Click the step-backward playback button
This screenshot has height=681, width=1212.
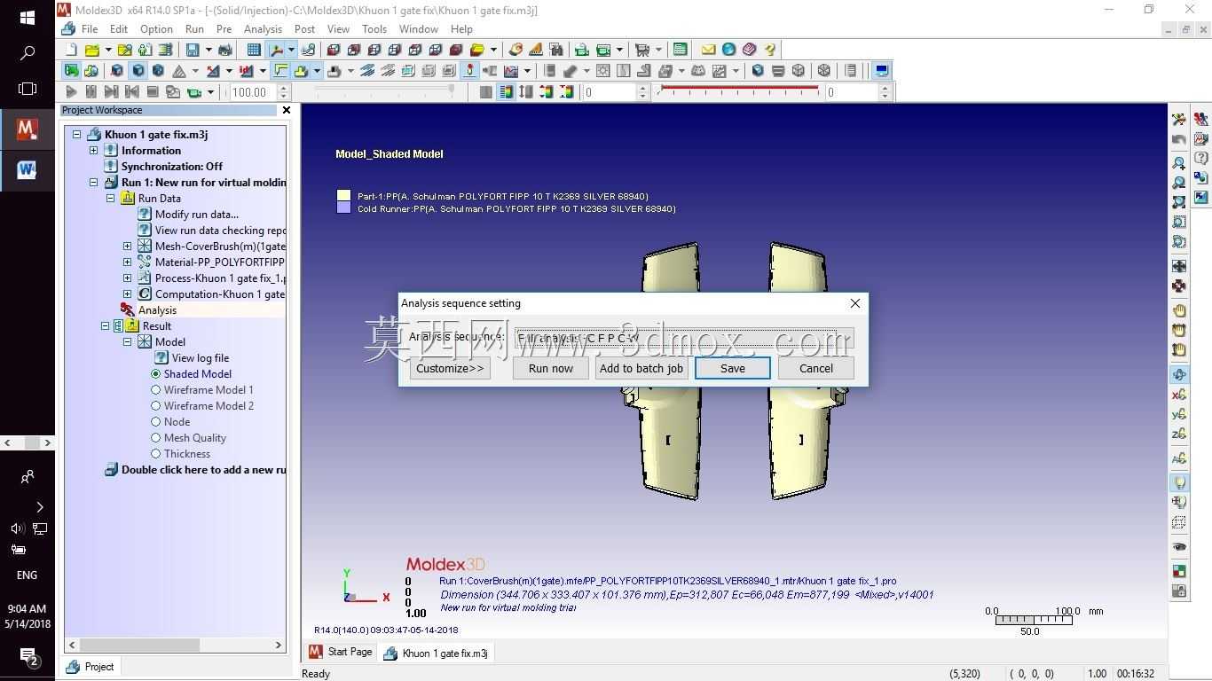pos(132,91)
